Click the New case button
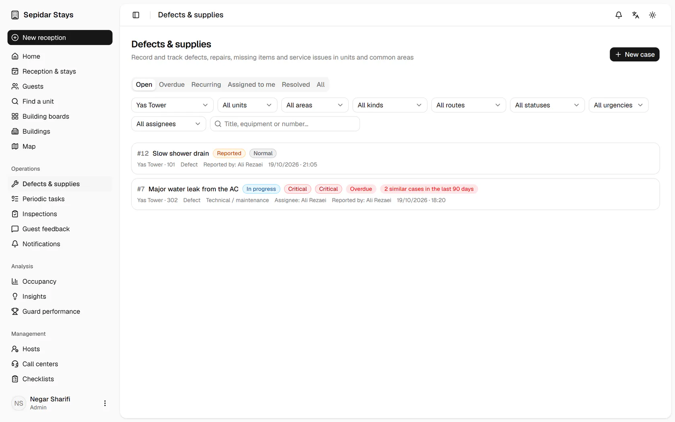The height and width of the screenshot is (422, 675). (x=634, y=54)
